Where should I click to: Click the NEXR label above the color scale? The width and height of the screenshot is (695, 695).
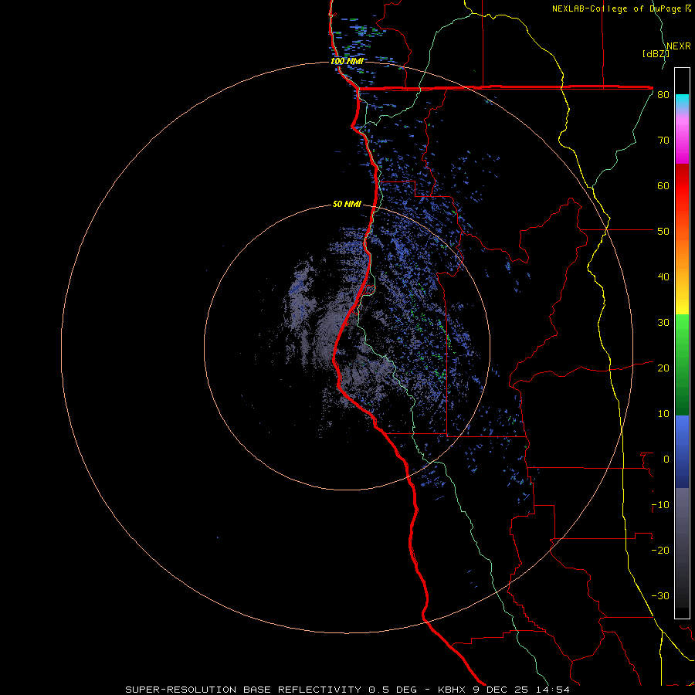pyautogui.click(x=679, y=46)
